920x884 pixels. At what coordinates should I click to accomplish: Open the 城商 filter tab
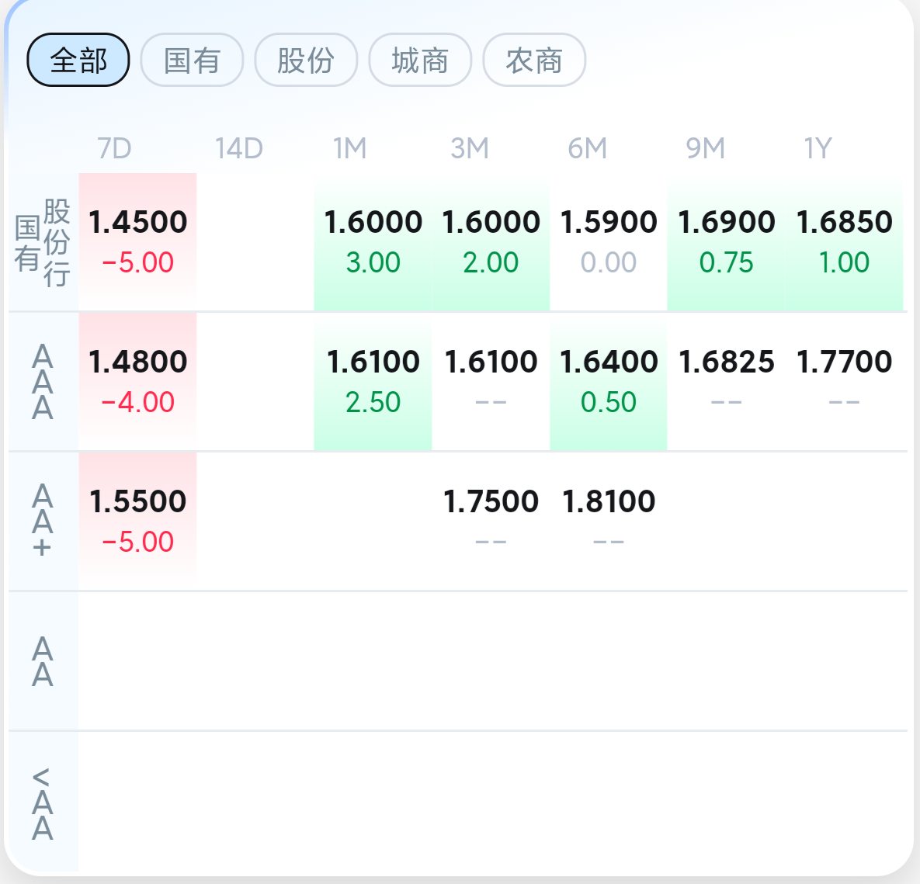[x=420, y=60]
